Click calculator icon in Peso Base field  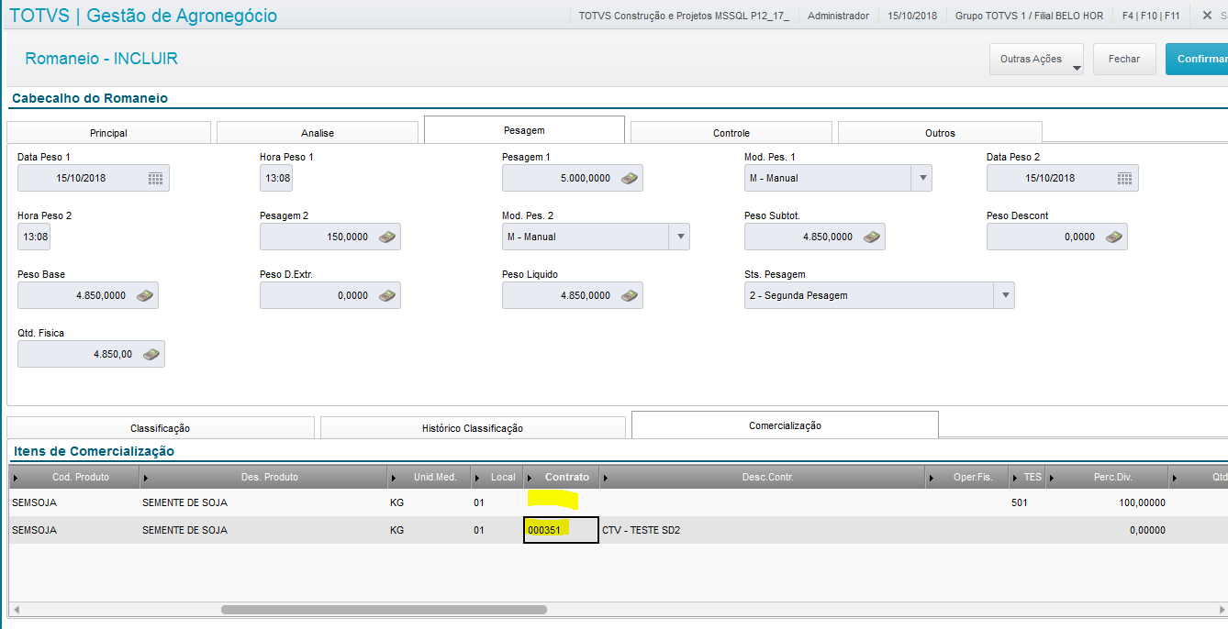click(145, 295)
